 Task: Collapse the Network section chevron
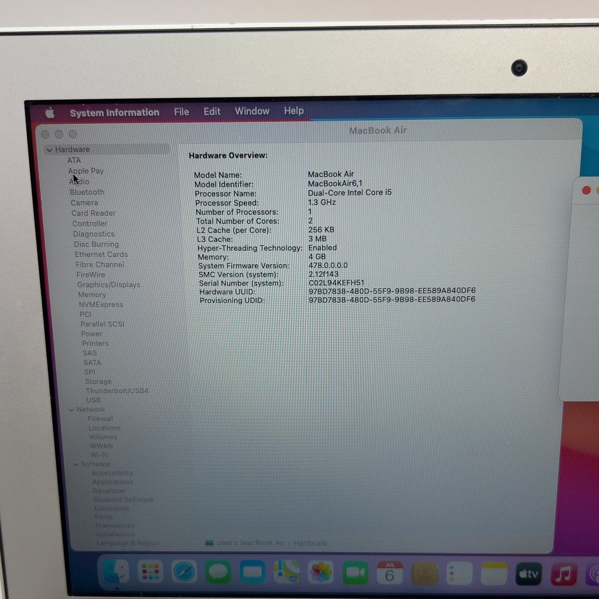click(x=71, y=410)
